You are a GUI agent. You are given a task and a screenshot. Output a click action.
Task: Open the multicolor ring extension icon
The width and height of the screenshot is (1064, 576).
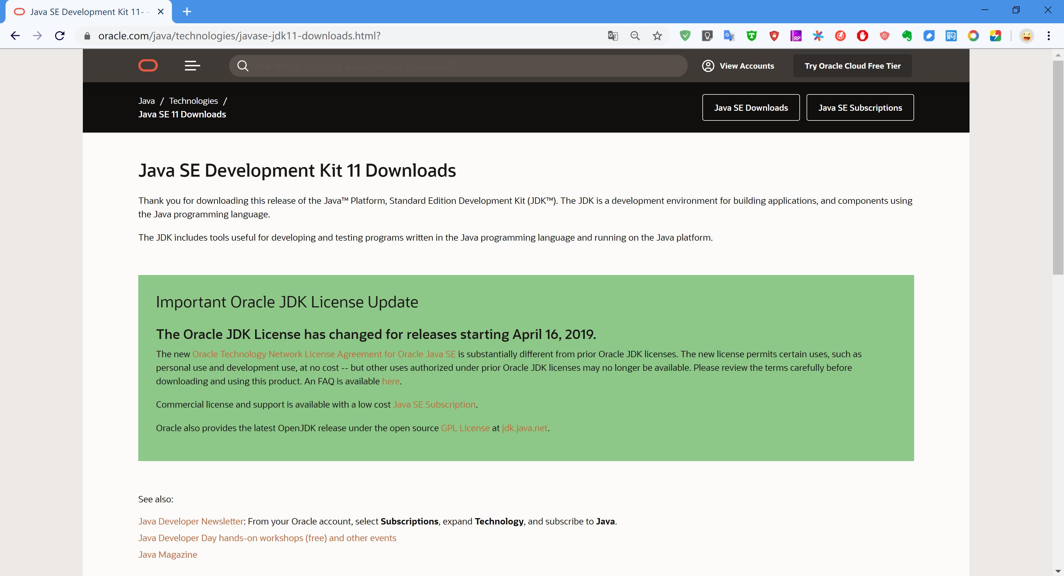click(973, 36)
